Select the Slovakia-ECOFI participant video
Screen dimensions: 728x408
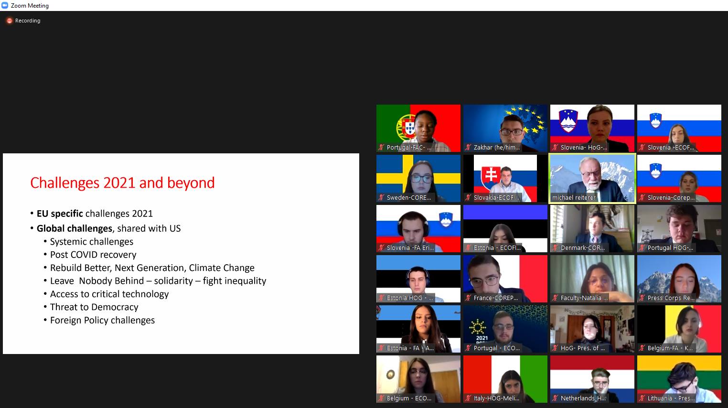[505, 177]
